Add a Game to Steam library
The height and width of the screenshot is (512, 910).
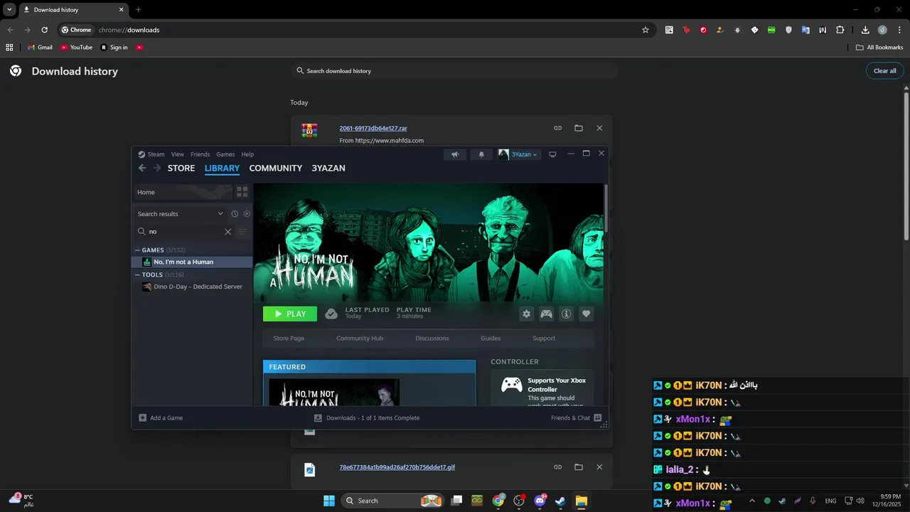161,418
